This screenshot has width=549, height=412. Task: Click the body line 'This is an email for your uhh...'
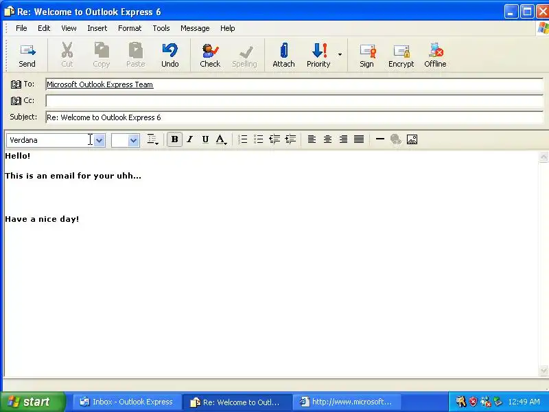pyautogui.click(x=73, y=176)
